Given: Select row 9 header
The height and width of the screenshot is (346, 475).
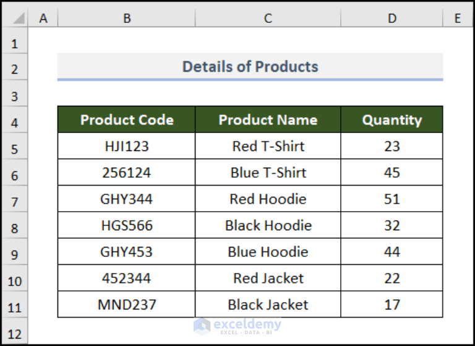Looking at the screenshot, I should 15,252.
